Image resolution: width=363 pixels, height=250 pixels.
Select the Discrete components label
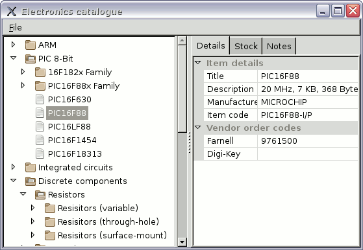pos(82,181)
